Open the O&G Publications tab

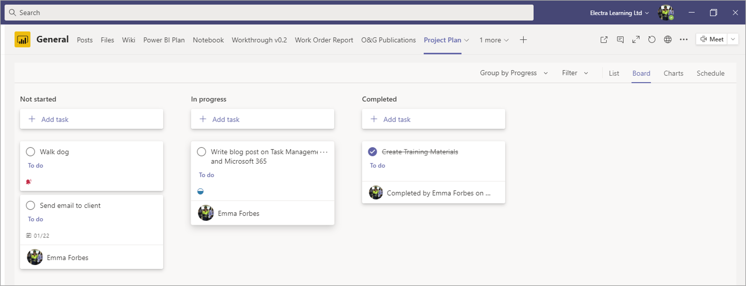(x=388, y=40)
